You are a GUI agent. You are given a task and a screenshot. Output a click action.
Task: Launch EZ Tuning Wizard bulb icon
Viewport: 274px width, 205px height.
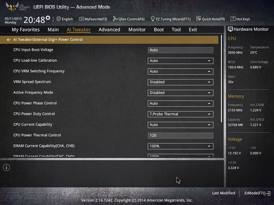click(153, 19)
